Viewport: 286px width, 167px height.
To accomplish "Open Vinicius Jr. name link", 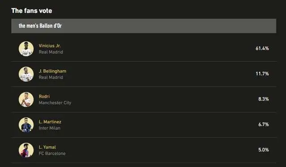I will coord(50,46).
